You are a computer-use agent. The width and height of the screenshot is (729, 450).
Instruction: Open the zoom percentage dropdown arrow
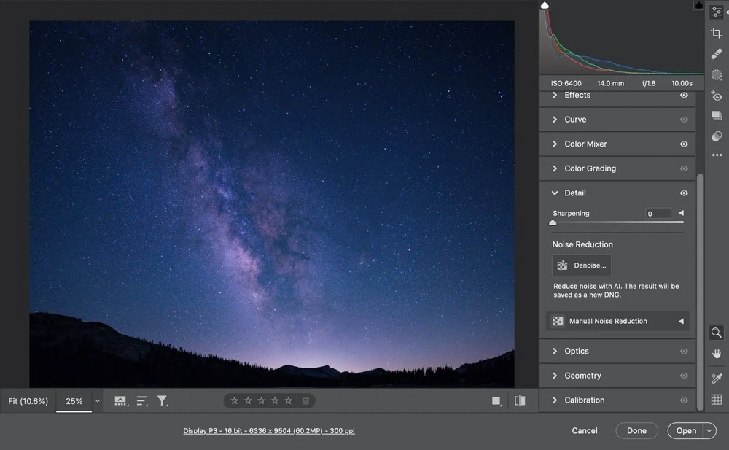(x=97, y=401)
